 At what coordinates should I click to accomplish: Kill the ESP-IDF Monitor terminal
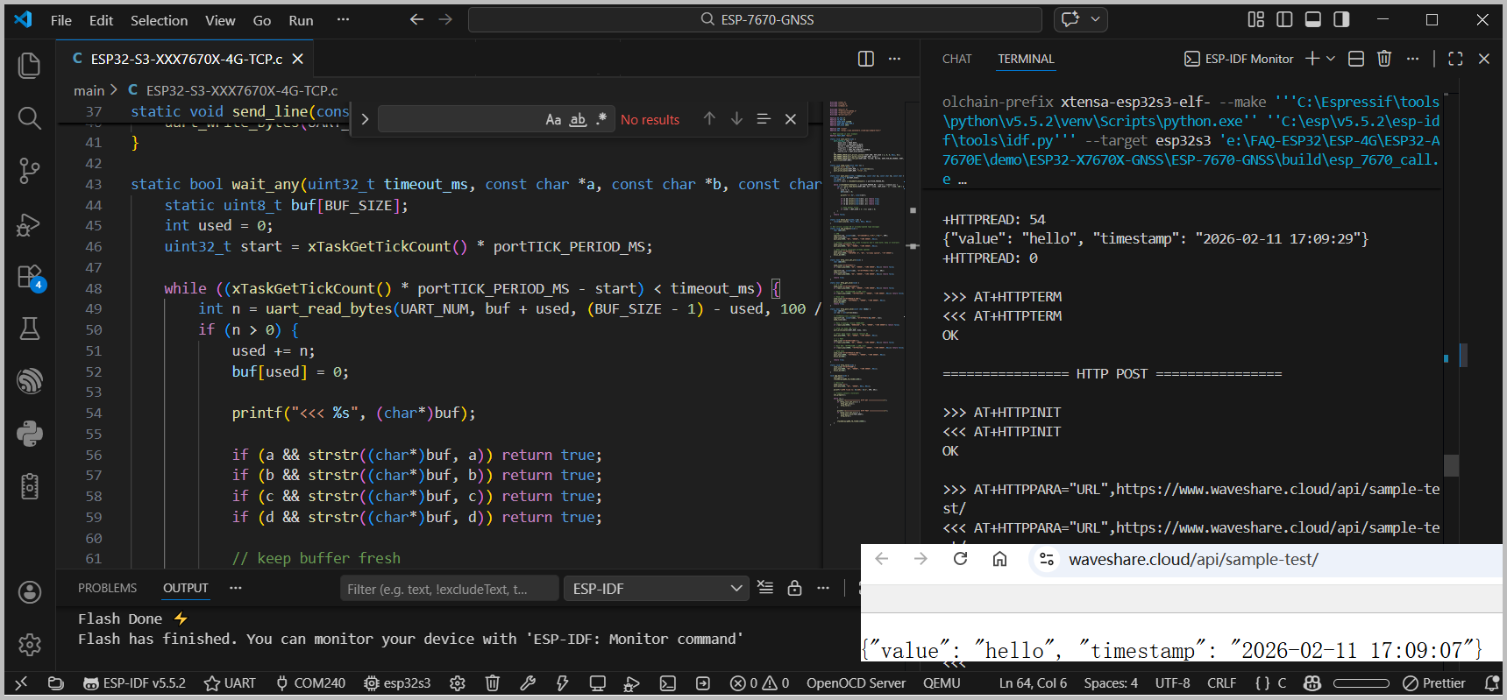coord(1384,59)
